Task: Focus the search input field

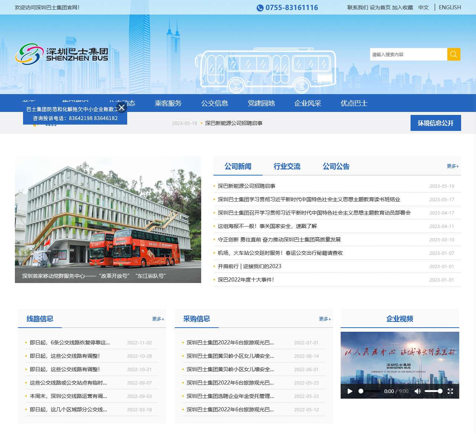Action: (x=408, y=54)
